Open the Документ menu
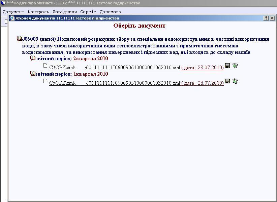This screenshot has width=277, height=202. coord(13,11)
